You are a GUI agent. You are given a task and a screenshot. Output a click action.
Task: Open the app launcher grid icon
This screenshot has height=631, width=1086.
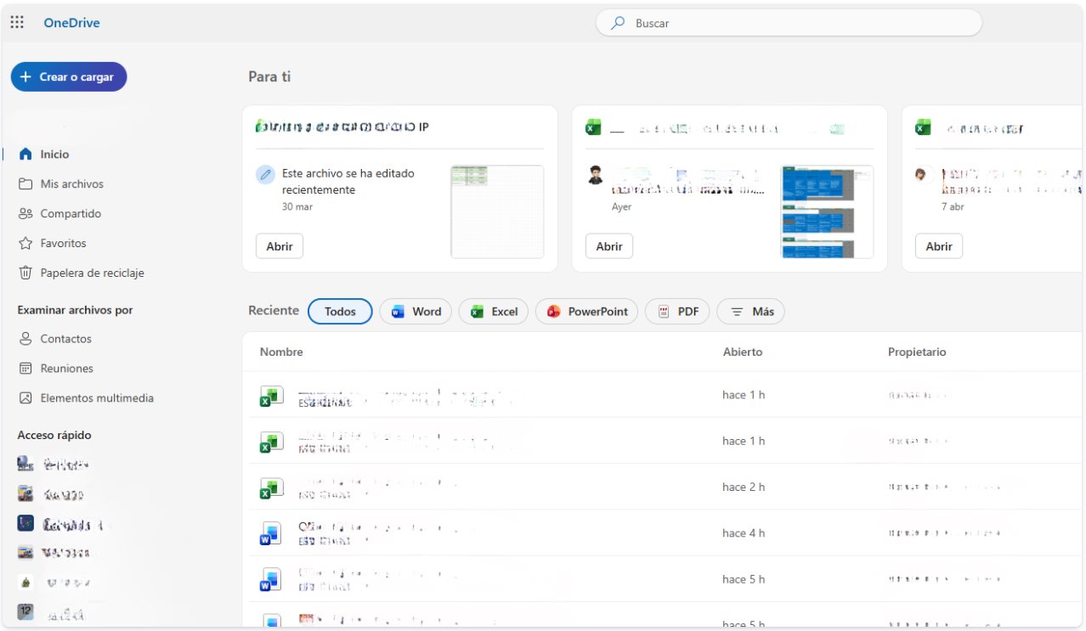[x=17, y=23]
